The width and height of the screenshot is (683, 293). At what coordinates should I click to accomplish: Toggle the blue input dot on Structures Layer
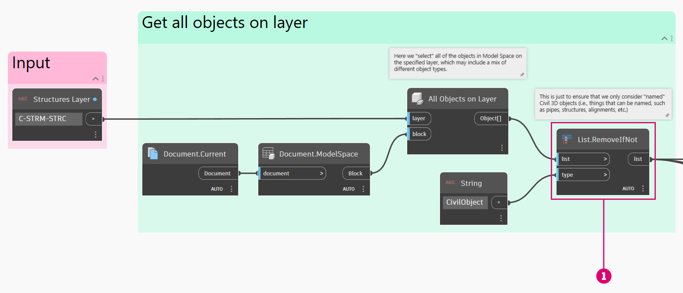pos(95,99)
